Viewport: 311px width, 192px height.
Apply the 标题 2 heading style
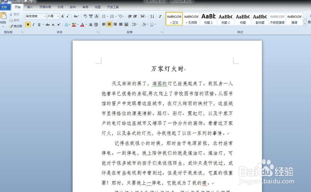tap(225, 19)
